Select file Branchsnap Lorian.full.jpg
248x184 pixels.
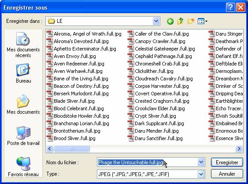coord(78,123)
